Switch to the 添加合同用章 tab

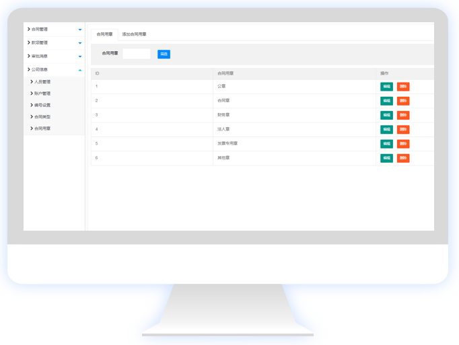tap(134, 34)
